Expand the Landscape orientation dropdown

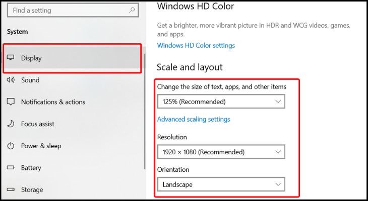click(221, 184)
